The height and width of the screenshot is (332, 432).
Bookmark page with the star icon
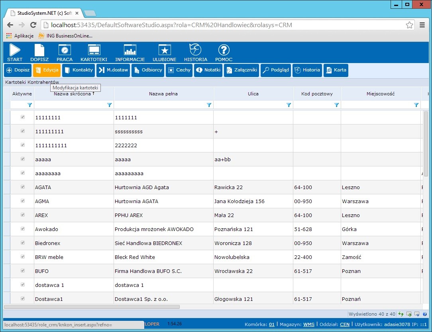coord(409,25)
